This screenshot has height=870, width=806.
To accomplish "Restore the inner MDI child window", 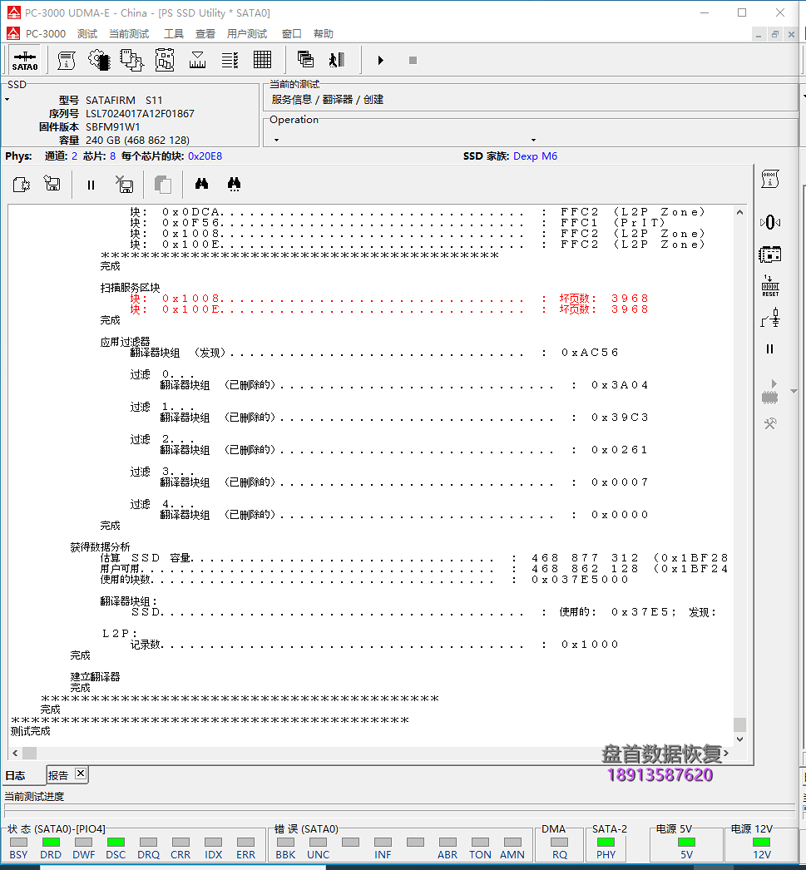I will click(775, 34).
